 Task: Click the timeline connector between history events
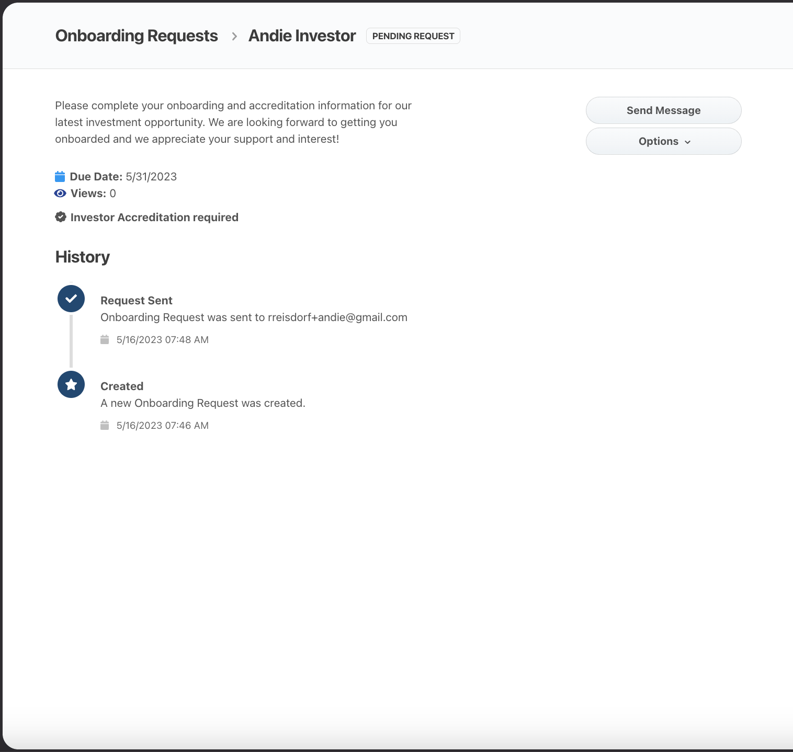coord(71,341)
